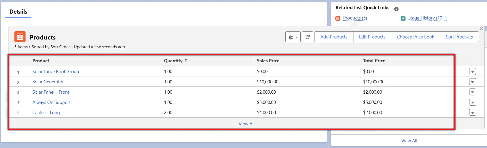Image resolution: width=487 pixels, height=148 pixels.
Task: Open row actions for Solar Large Roof Group
Action: 472,72
